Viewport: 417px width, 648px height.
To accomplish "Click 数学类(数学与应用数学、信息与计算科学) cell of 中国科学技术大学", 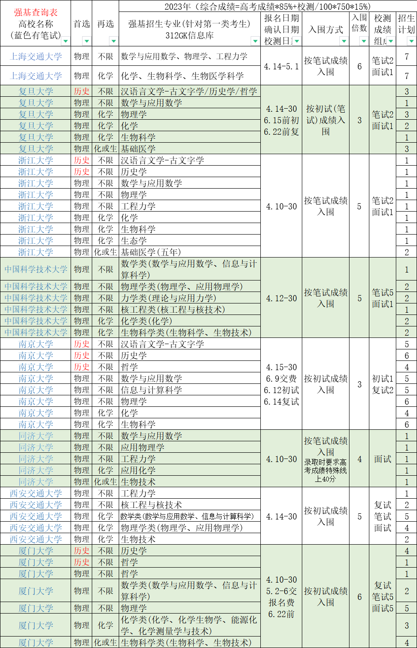I will coord(190,269).
